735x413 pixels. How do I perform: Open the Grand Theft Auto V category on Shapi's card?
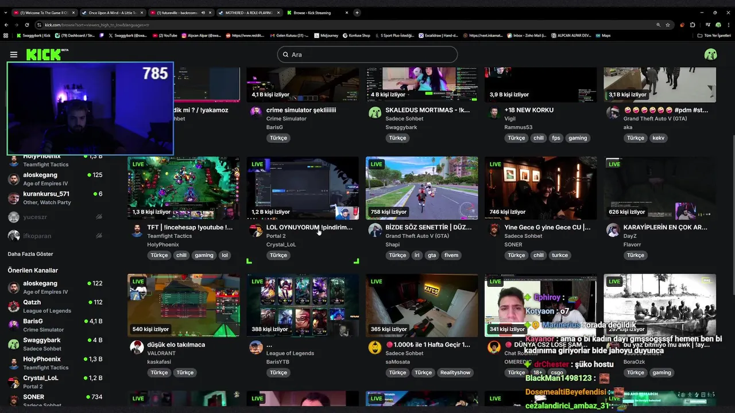click(x=417, y=236)
